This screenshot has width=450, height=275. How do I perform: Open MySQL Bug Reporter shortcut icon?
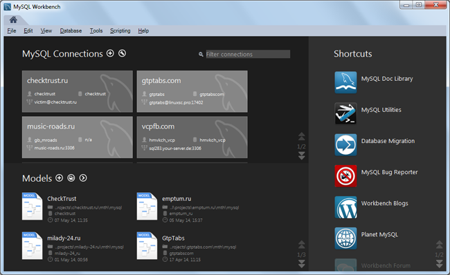pos(345,176)
